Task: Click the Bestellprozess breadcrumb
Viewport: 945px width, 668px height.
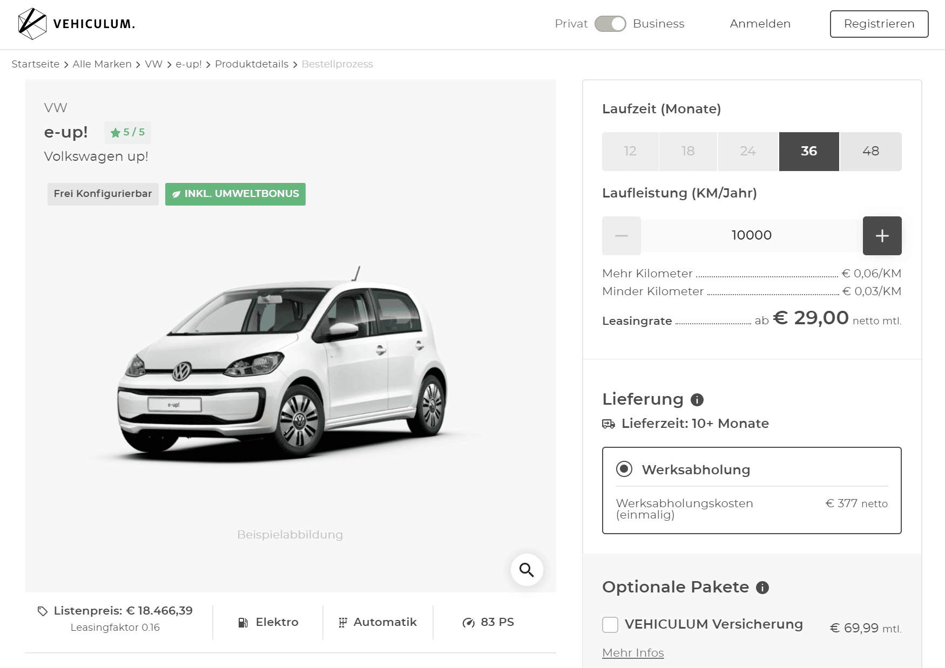Action: [x=337, y=64]
